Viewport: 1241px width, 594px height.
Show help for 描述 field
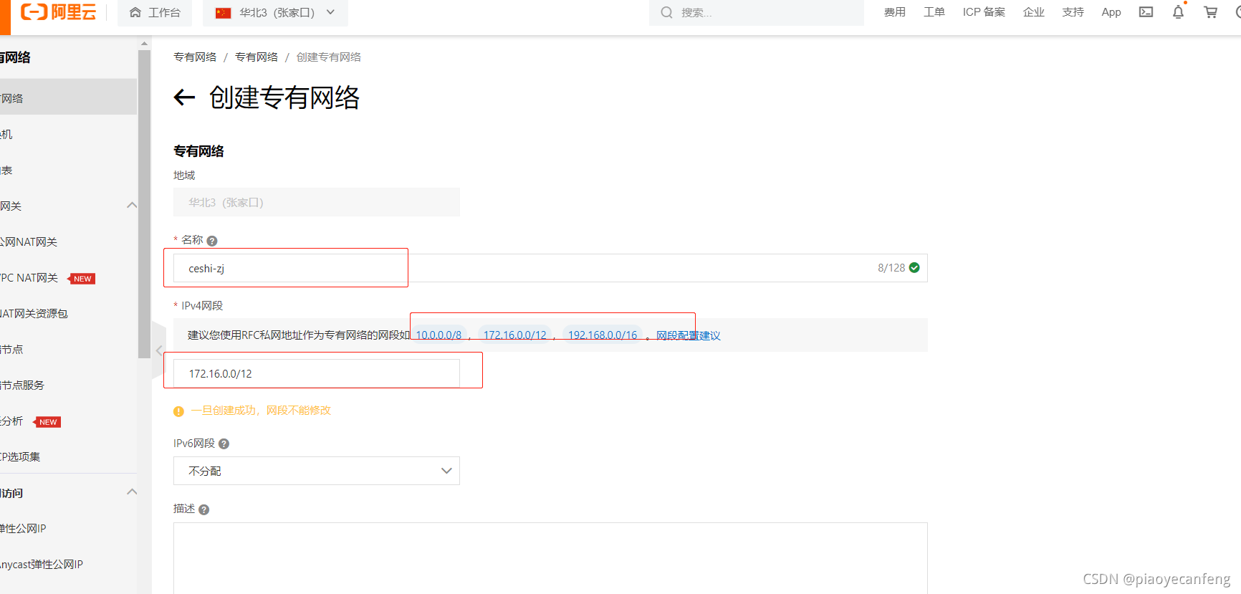click(x=204, y=509)
